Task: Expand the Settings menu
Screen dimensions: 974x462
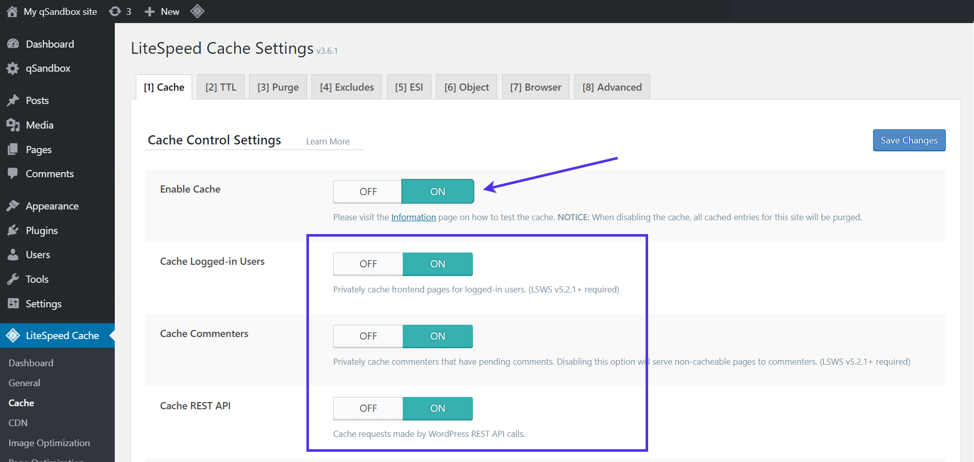Action: tap(43, 303)
